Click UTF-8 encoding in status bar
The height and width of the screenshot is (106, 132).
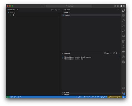(x=94, y=97)
